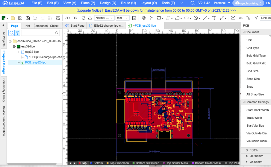
Task: Open the Tools menu
Action: pyautogui.click(x=168, y=3)
